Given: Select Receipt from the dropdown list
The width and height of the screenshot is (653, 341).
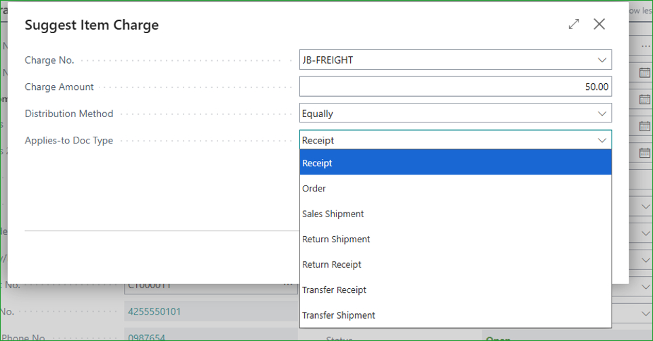Looking at the screenshot, I should 456,162.
